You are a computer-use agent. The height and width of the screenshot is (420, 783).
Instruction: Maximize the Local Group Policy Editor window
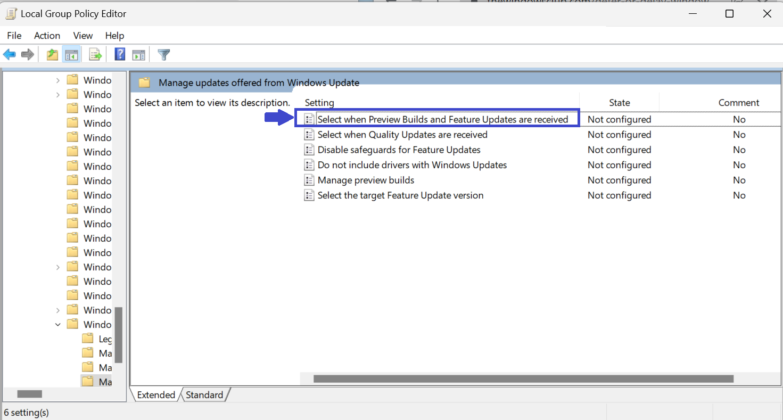[729, 14]
